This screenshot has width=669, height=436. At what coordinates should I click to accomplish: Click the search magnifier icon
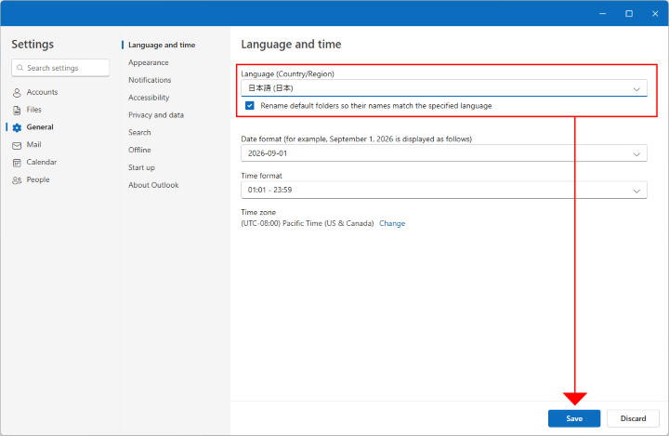point(20,68)
